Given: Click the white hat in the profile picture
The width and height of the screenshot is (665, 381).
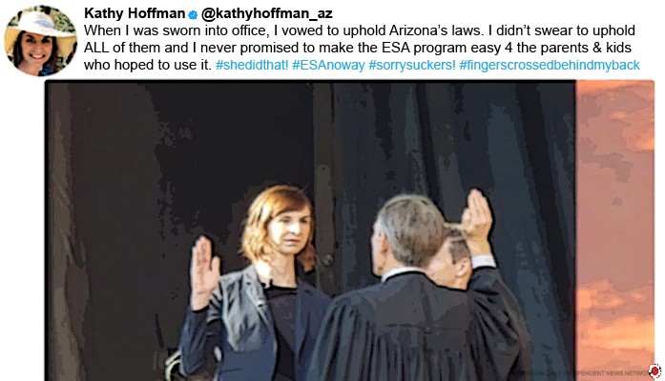Looking at the screenshot, I should (x=40, y=23).
